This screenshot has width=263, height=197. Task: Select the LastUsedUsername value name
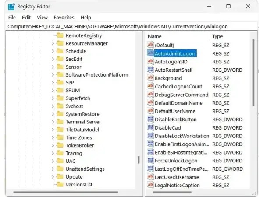177,177
